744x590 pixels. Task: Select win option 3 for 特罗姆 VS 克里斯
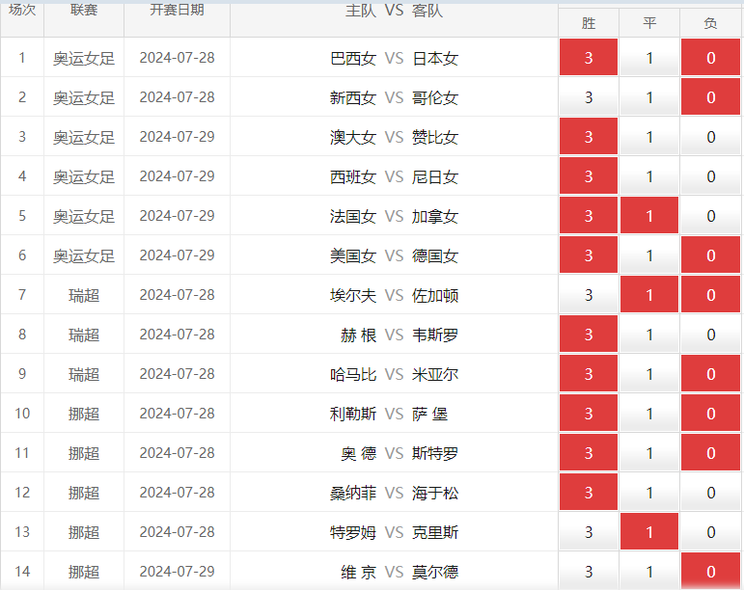point(589,532)
